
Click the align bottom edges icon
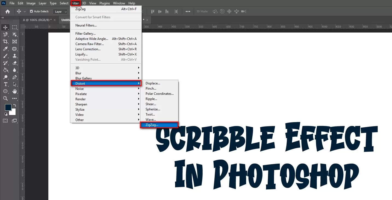coord(167,11)
